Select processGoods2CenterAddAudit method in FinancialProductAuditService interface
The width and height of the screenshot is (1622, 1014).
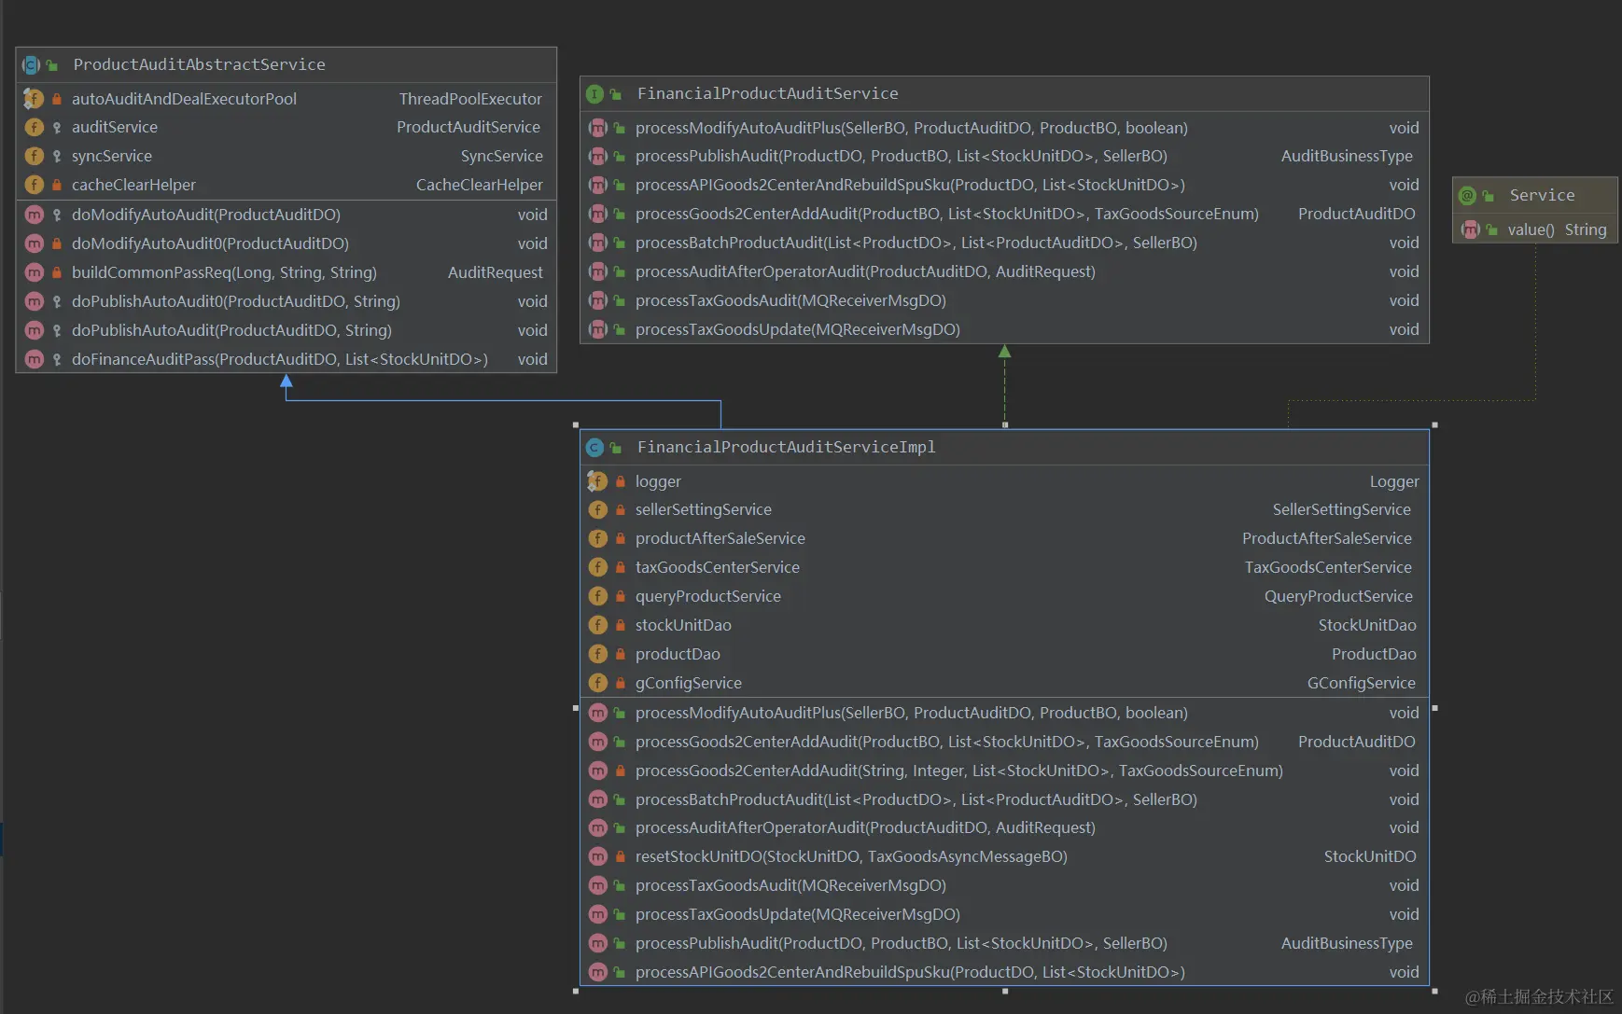pos(947,214)
